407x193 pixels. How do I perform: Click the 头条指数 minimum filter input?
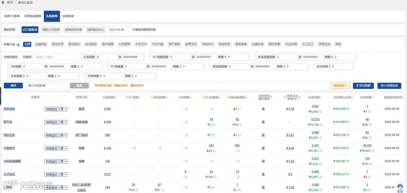[36, 76]
